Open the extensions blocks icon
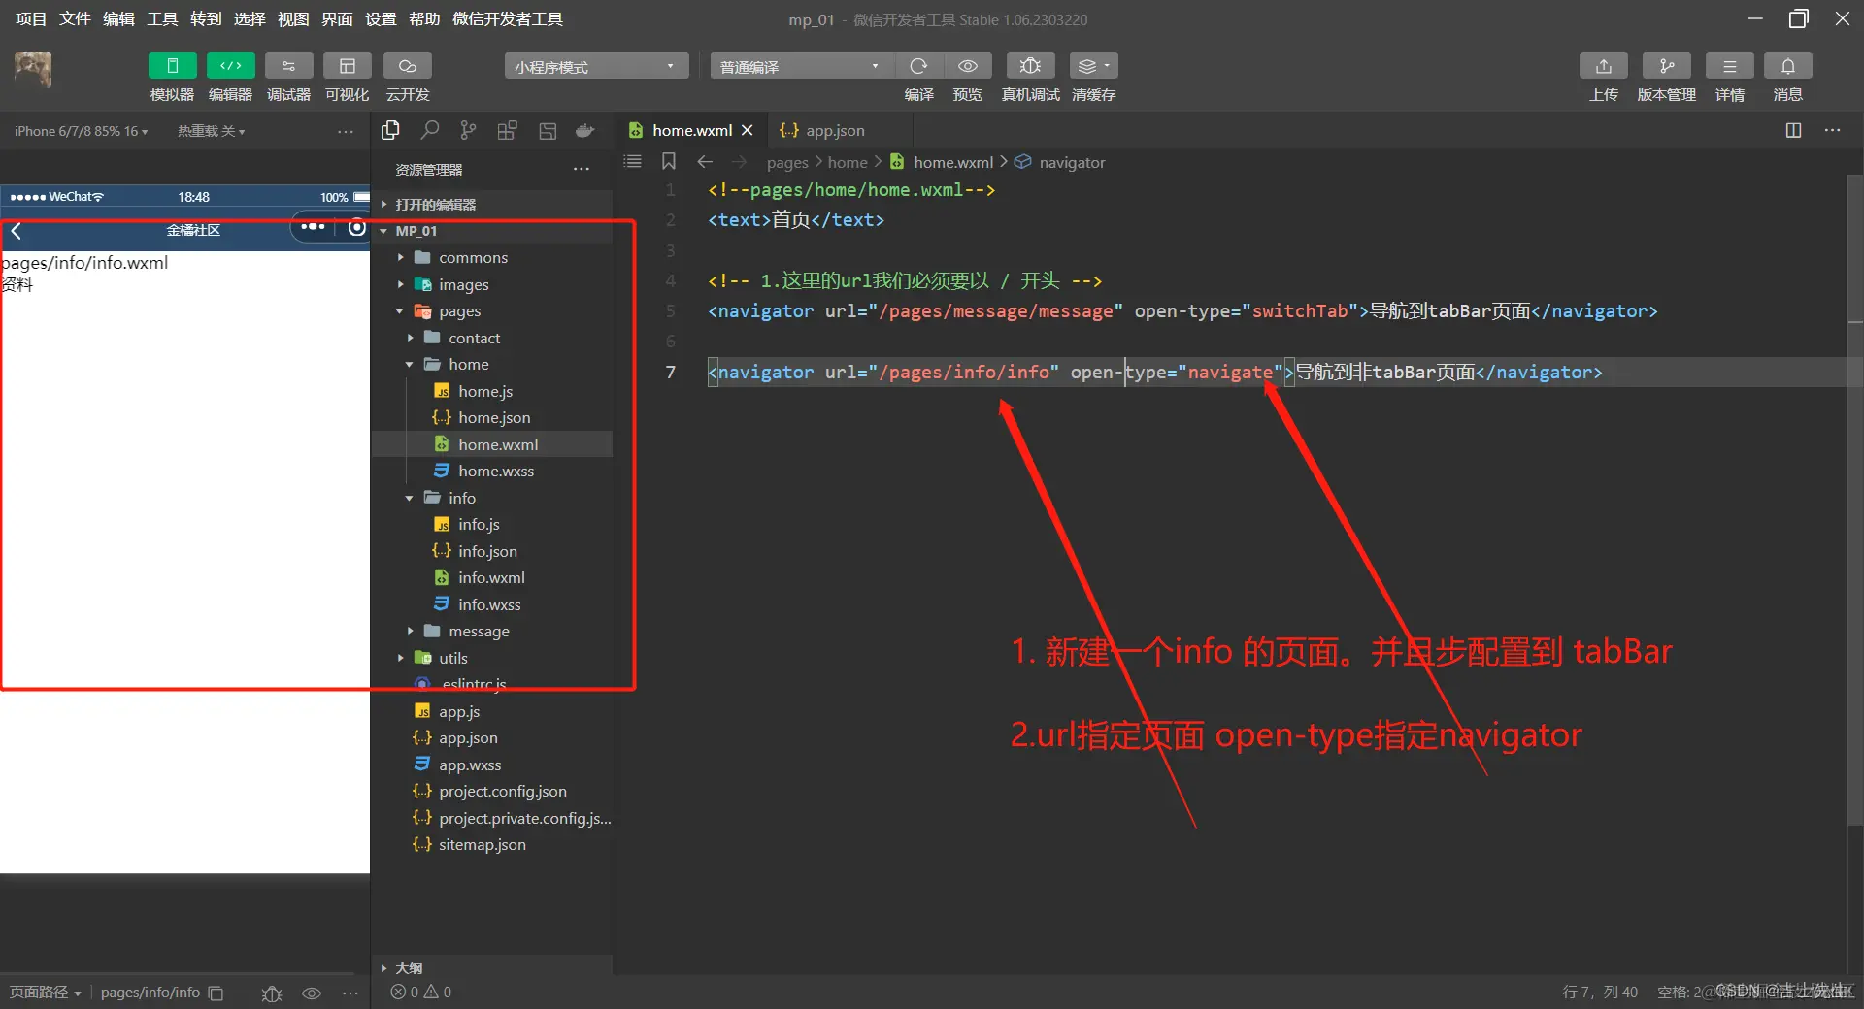1864x1009 pixels. tap(507, 131)
